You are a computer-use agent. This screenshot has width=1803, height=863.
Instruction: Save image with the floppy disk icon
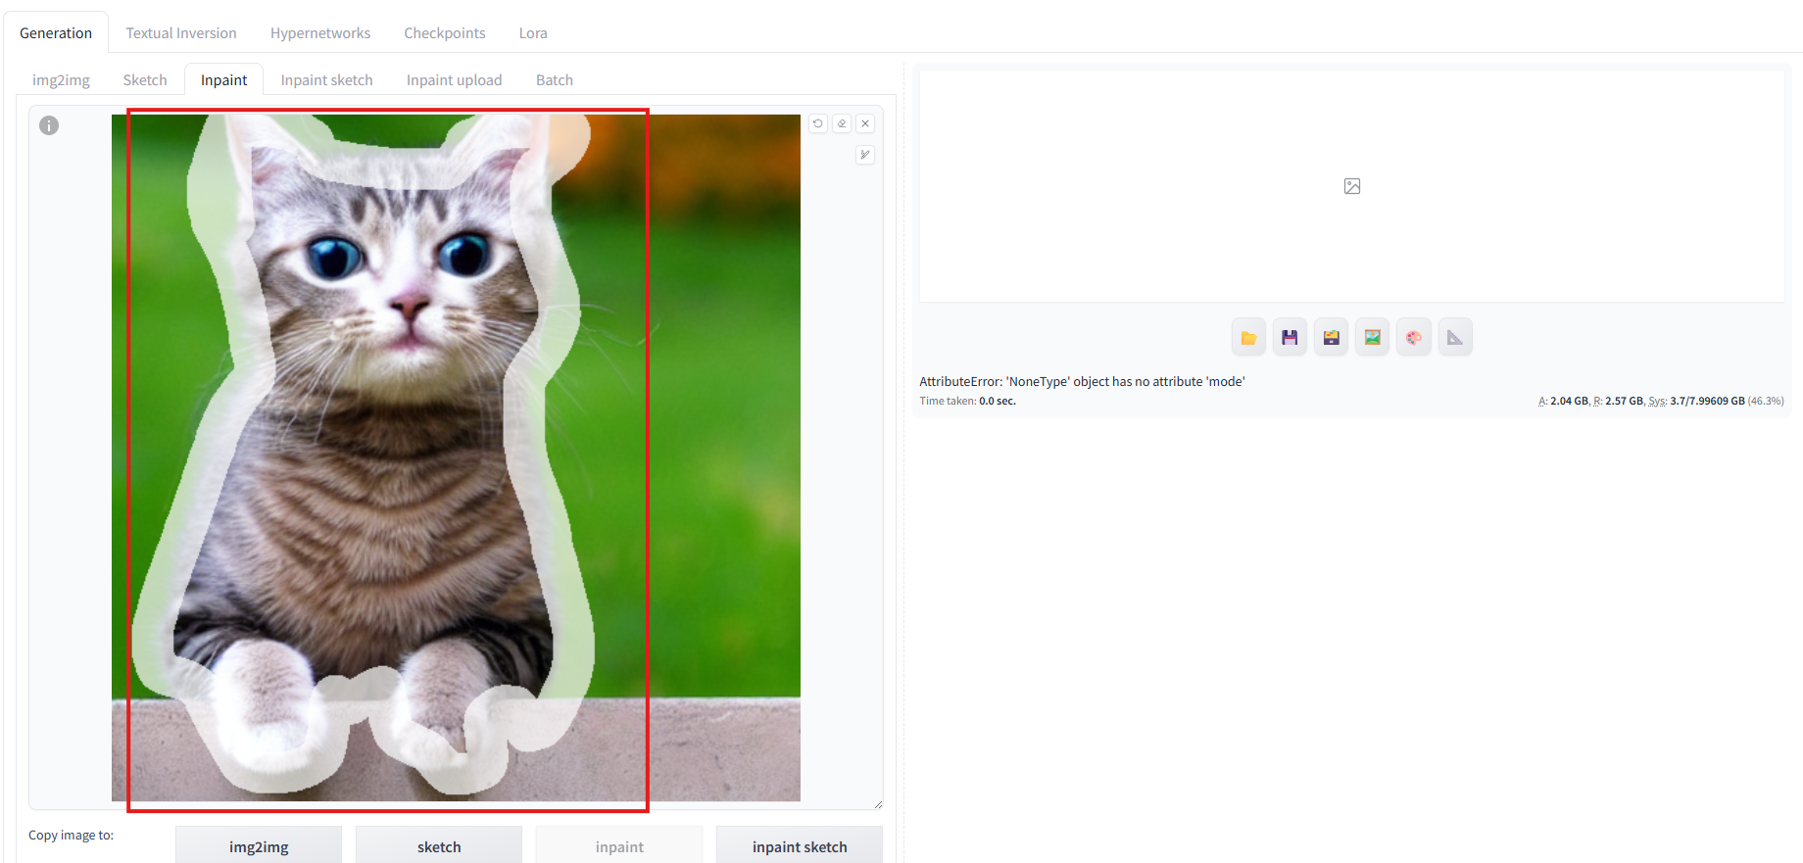tap(1290, 337)
